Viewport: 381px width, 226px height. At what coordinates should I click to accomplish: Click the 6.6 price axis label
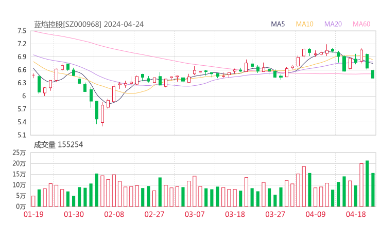(22, 70)
